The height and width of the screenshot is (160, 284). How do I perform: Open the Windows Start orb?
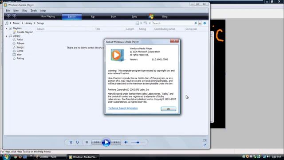[x=6, y=157]
